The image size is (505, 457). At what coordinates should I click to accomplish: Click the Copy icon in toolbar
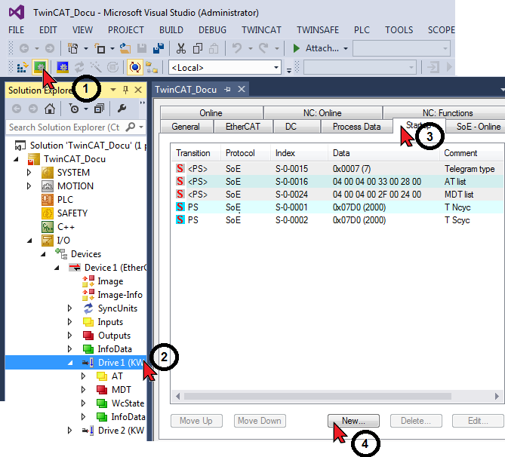pos(198,48)
